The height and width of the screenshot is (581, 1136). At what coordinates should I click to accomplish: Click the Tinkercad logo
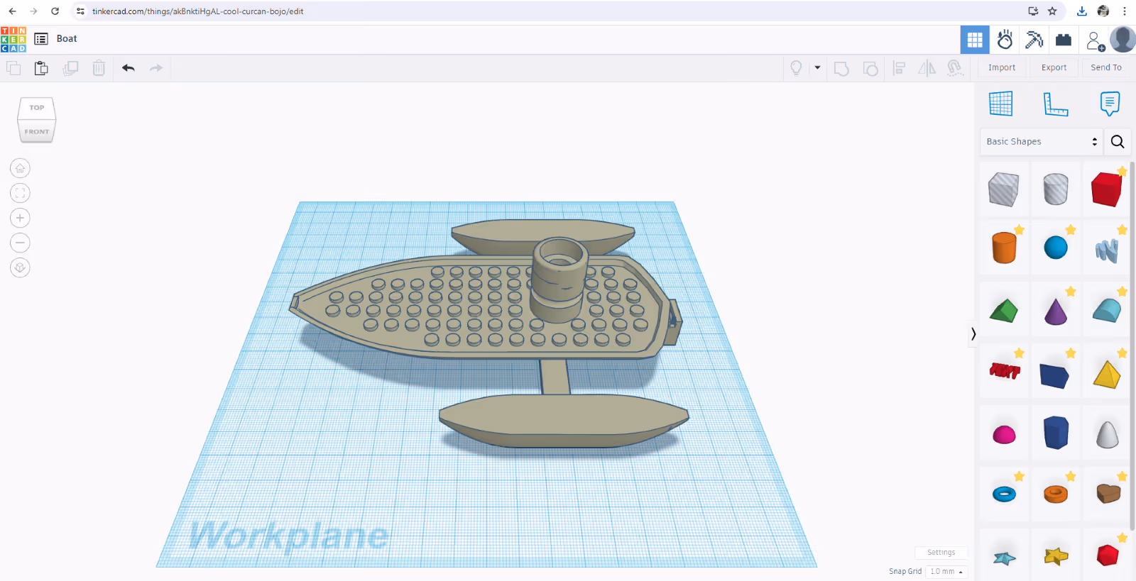pyautogui.click(x=13, y=40)
